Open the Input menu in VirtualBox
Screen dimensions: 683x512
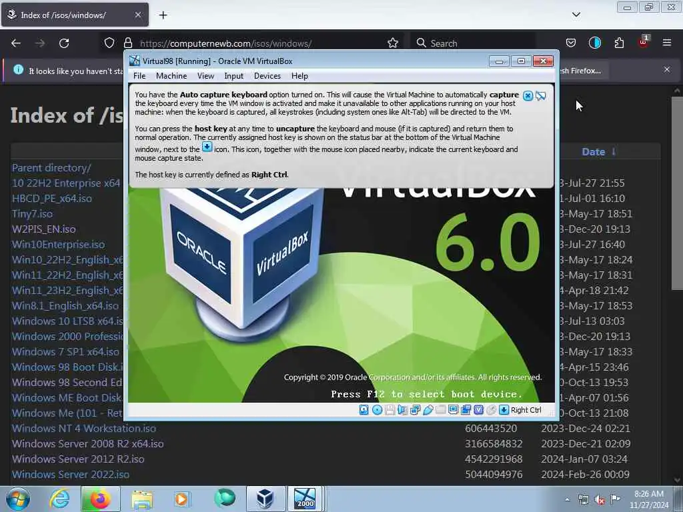234,76
